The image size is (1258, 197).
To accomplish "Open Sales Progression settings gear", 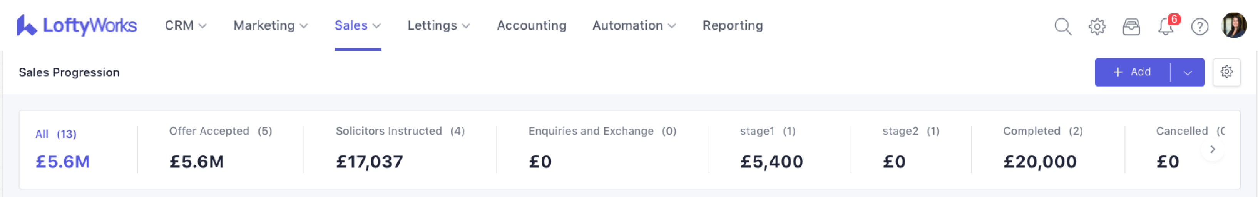I will coord(1226,72).
